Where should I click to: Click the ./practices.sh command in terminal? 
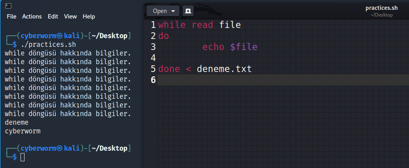pos(48,44)
